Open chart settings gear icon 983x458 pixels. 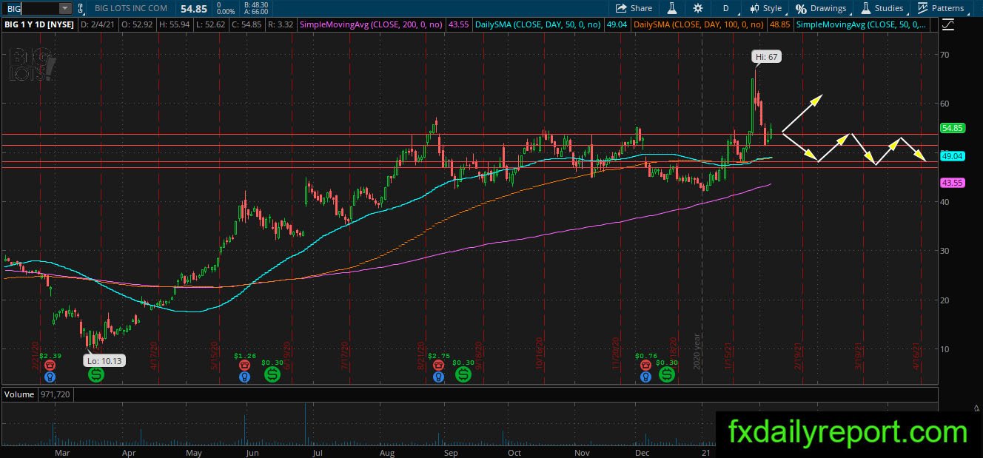(x=698, y=8)
